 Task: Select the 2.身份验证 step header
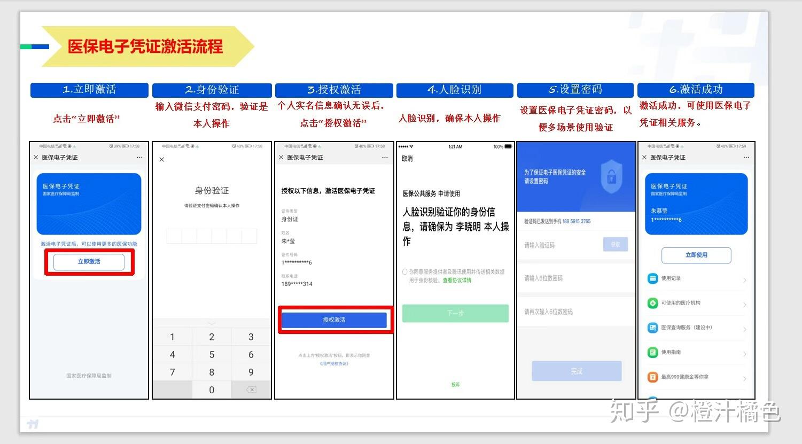tap(211, 90)
